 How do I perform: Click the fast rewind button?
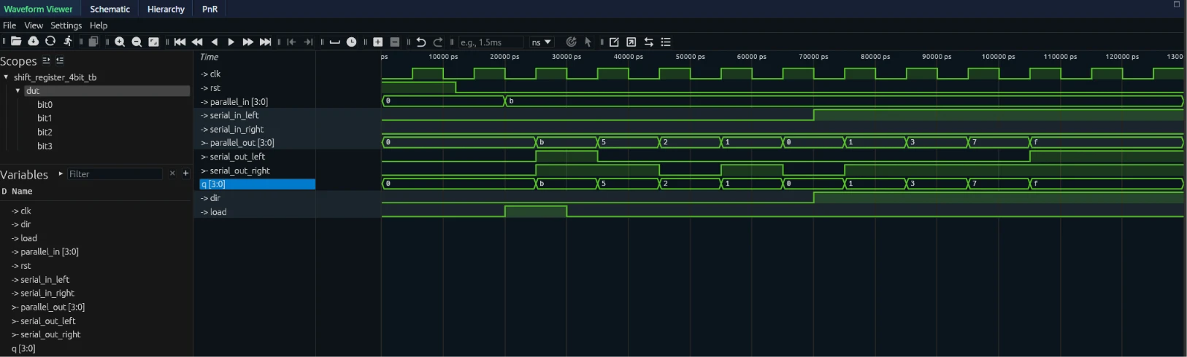point(197,42)
